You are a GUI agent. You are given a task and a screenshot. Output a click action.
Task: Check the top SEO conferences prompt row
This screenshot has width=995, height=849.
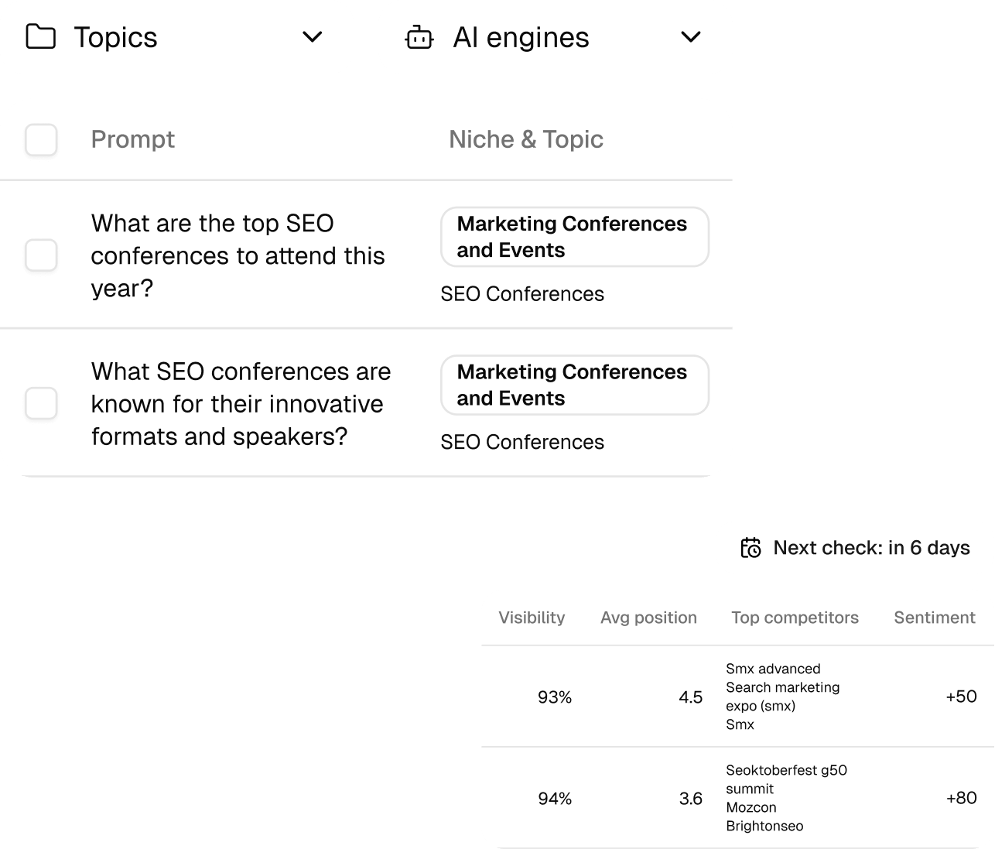[x=41, y=255]
